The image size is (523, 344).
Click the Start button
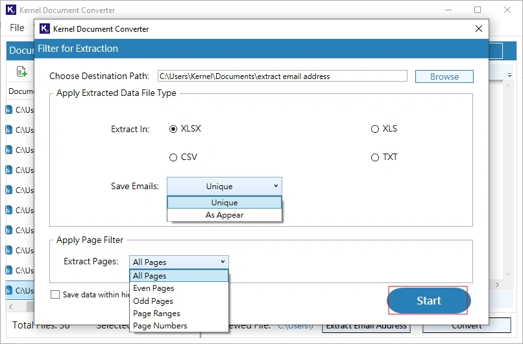click(429, 301)
